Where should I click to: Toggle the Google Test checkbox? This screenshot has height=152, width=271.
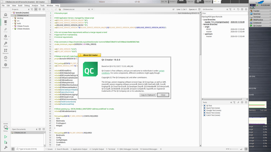(205, 111)
